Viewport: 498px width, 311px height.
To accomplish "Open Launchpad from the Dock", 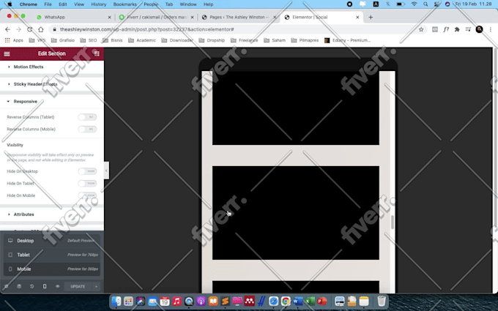I will click(x=128, y=301).
